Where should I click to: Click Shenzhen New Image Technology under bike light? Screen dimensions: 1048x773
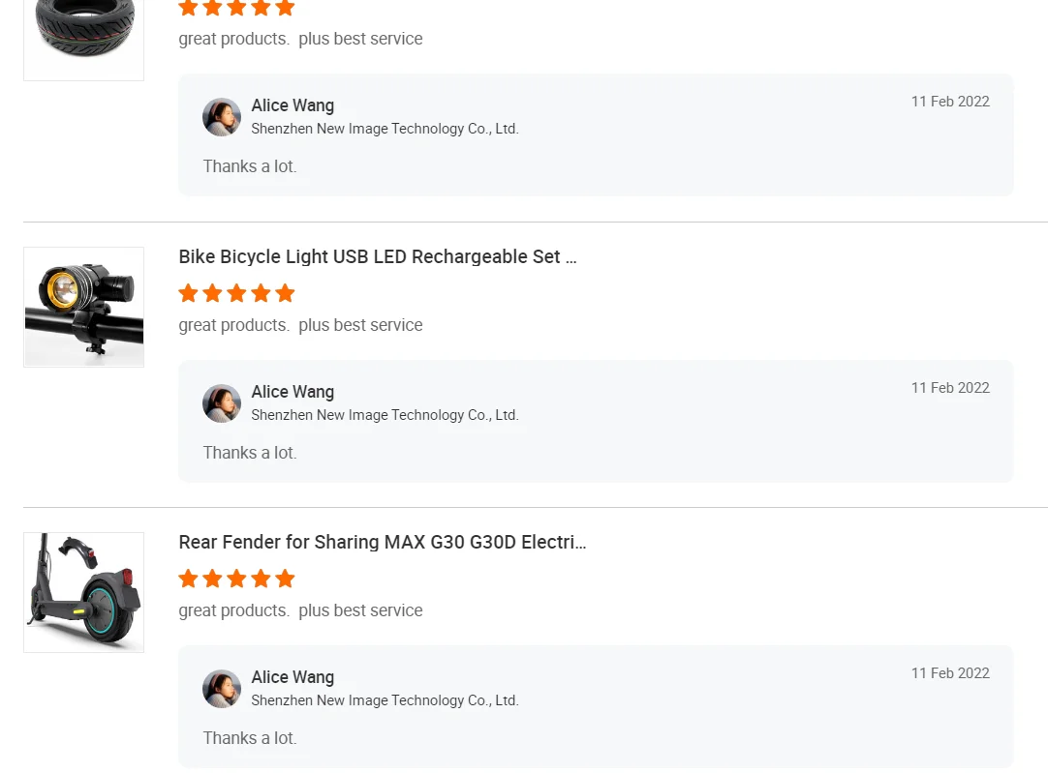pyautogui.click(x=385, y=415)
